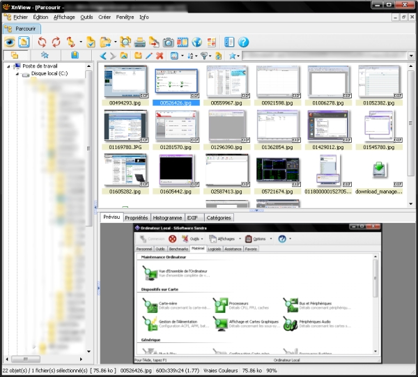The image size is (418, 377).
Task: Open the Affichage menu
Action: [64, 16]
